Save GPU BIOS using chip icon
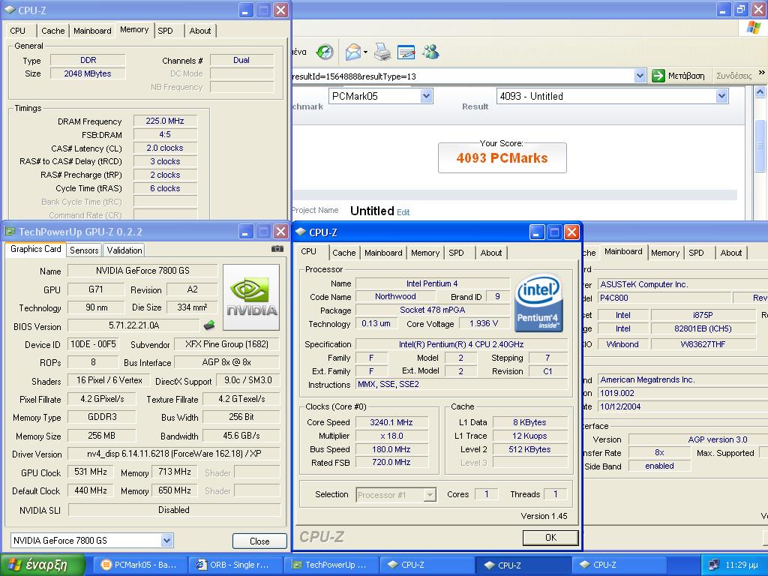Screen dimensions: 768x576 click(209, 325)
